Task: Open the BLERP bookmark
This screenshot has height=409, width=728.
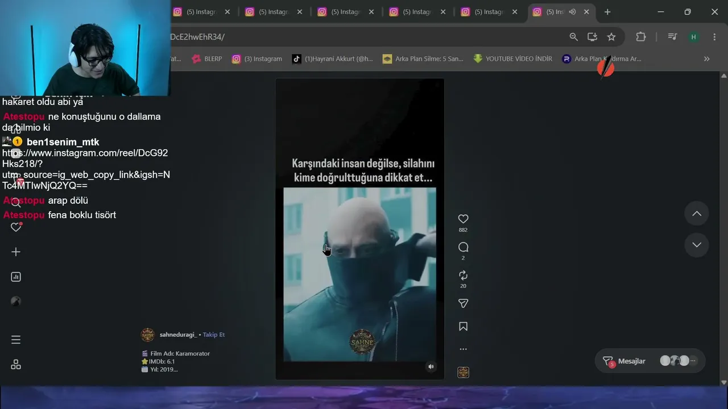Action: pyautogui.click(x=207, y=59)
